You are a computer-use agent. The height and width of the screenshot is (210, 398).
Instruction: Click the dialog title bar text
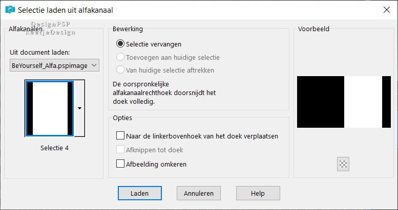click(66, 10)
